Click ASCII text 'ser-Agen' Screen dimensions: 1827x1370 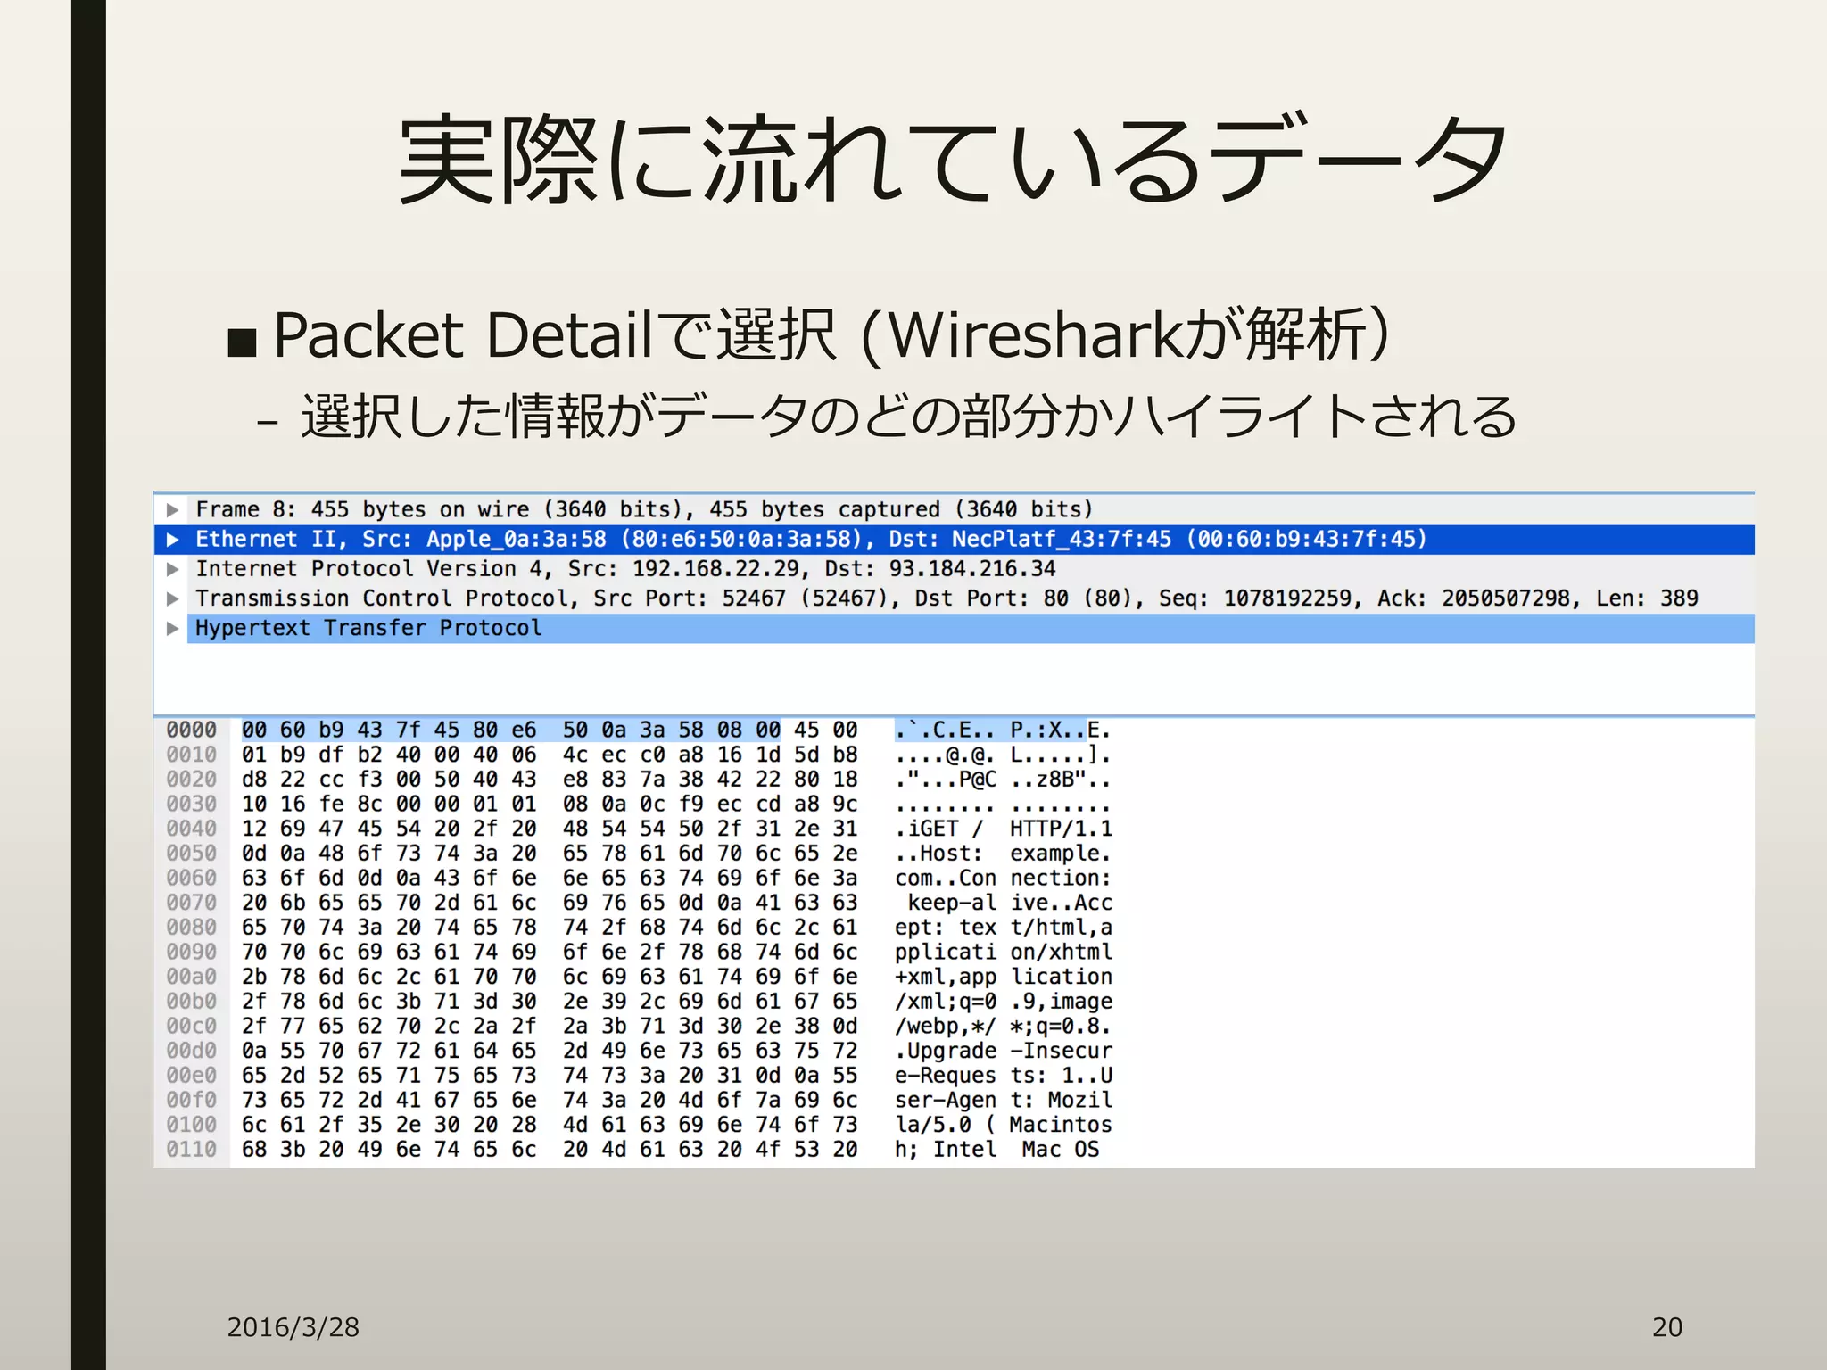946,1101
